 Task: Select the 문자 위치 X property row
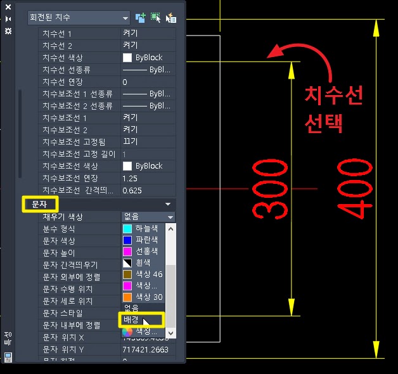[79, 337]
